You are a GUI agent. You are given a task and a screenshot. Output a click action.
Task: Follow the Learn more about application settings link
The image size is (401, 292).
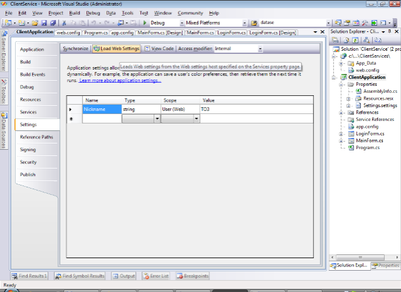(x=120, y=81)
